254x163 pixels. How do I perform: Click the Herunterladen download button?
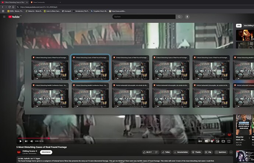coord(181,152)
